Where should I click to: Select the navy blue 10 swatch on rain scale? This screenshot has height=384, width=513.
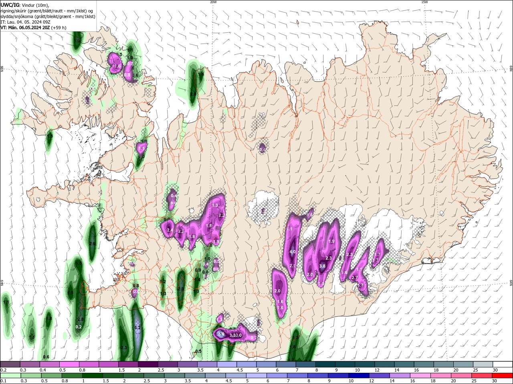358,376
